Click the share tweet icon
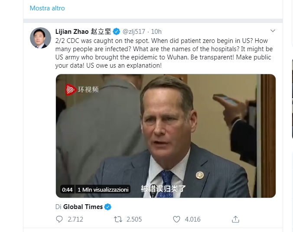Screen dimensions: 293x232 pos(235,219)
